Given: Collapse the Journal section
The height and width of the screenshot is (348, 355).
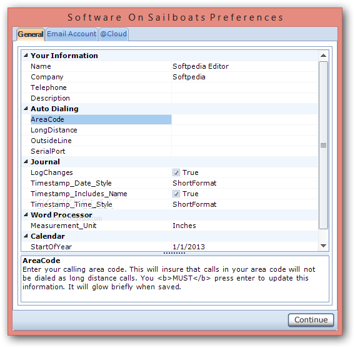Looking at the screenshot, I should coord(26,162).
